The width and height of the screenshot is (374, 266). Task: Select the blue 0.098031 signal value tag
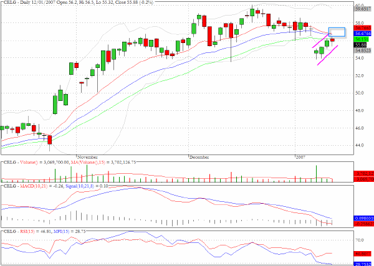(x=364, y=218)
